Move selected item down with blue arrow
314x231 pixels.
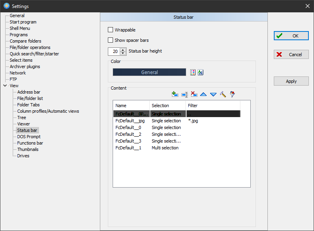pos(213,94)
